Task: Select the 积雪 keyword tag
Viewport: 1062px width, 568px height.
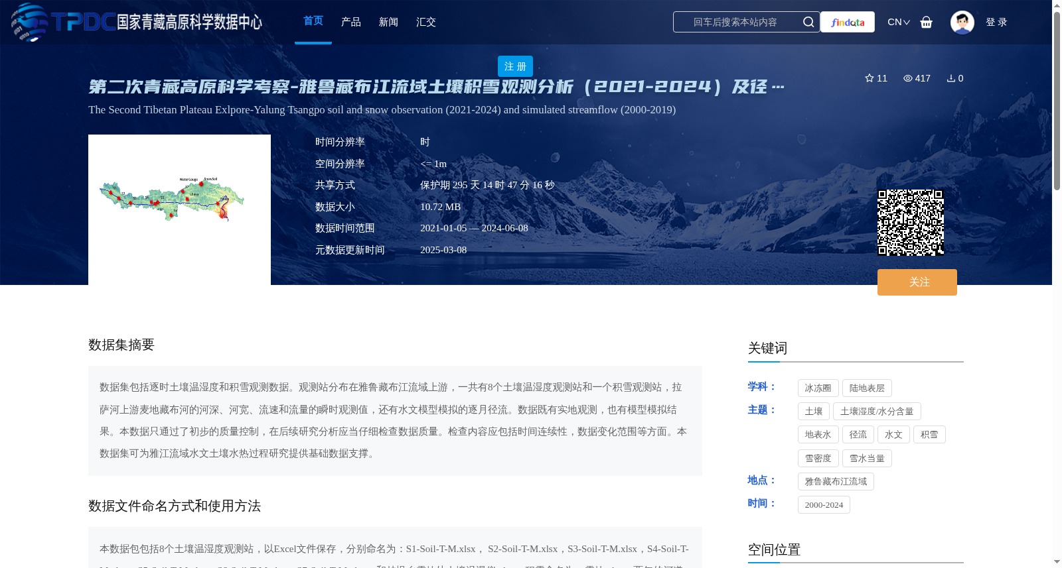Action: point(929,435)
